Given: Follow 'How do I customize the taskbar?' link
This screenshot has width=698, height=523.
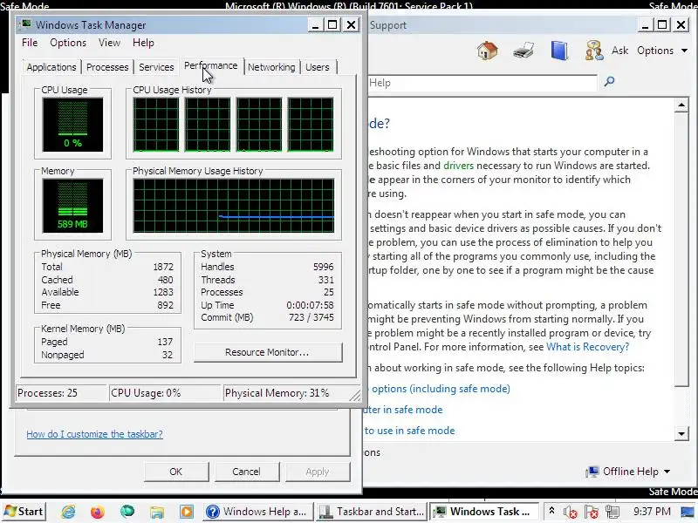Looking at the screenshot, I should click(94, 434).
